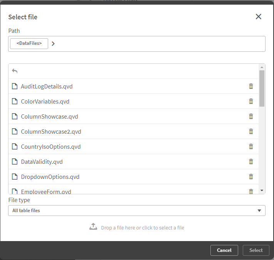Remove ColumnShowcase.qvd using its trash icon
274x260 pixels.
(x=251, y=116)
